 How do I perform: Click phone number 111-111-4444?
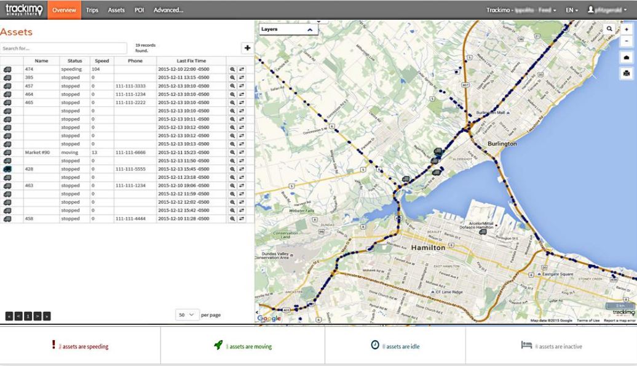(x=130, y=219)
